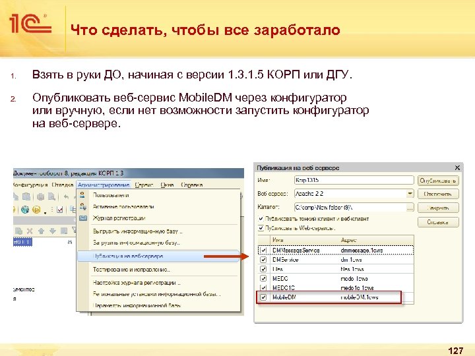Uncheck the Files row checkbox
This screenshot has width=475, height=356.
click(263, 269)
